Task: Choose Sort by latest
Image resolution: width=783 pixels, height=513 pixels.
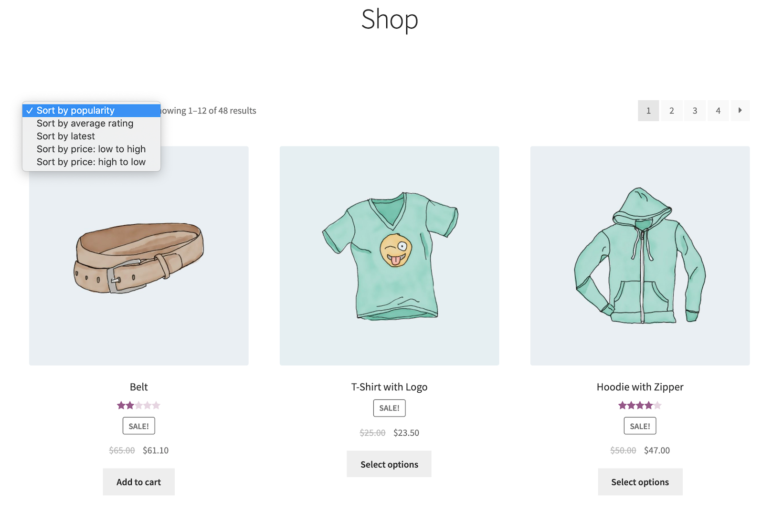Action: pos(66,136)
